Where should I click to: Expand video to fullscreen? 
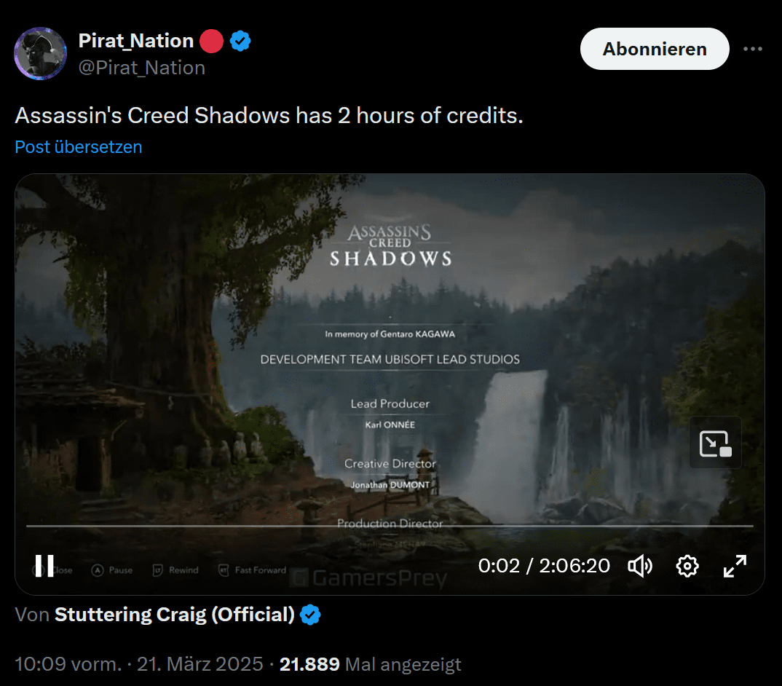pos(735,566)
